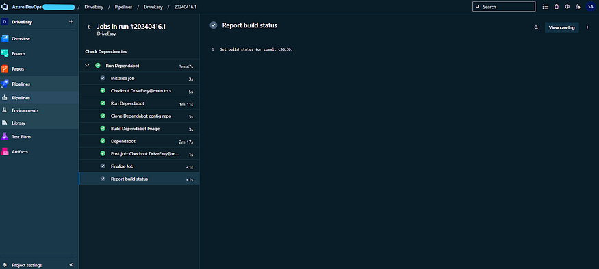Open the more options vertical dots menu
599x269 pixels.
coord(587,27)
